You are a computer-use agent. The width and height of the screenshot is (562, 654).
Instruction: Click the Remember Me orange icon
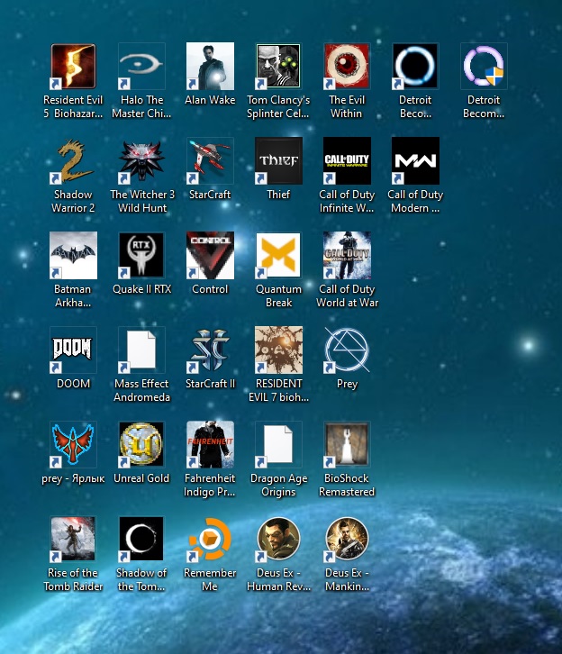pos(210,540)
